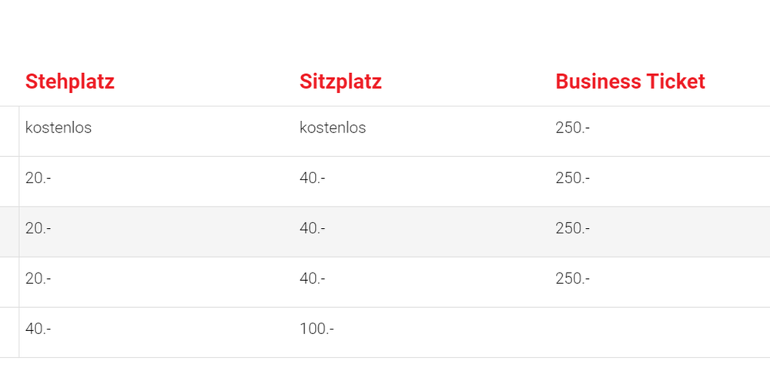
Task: Click Sitzplatz 40.- in the second price row
Action: tap(312, 178)
